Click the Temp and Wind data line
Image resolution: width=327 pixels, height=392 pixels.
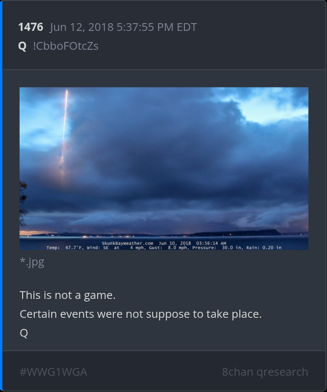[164, 247]
